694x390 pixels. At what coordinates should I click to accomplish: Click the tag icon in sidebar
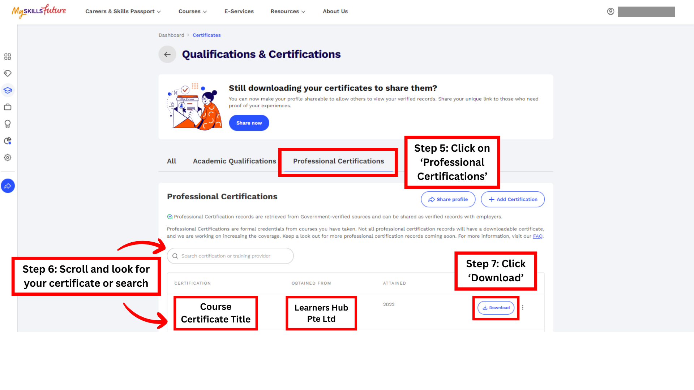coord(8,73)
